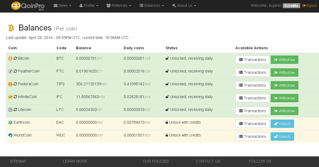Viewport: 319px width, 167px height.
Task: Click the refresh icon beside FedoraCoin
Action: point(15,84)
